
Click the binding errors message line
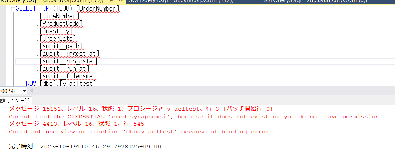(143, 132)
